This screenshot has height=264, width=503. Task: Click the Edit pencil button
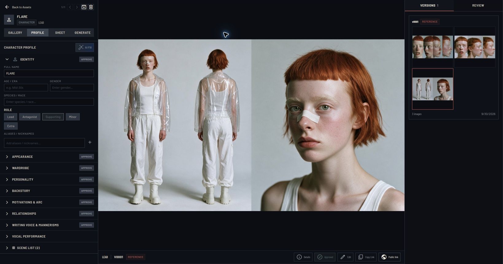coord(346,257)
